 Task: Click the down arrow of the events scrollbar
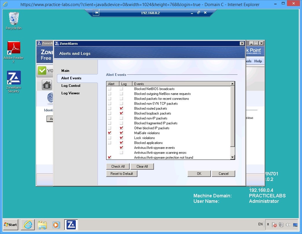[x=232, y=157]
